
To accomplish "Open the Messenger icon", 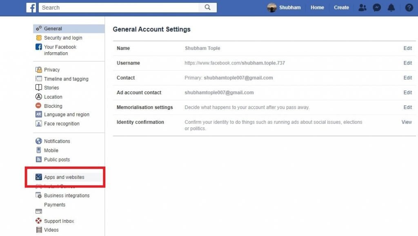I will pos(377,7).
